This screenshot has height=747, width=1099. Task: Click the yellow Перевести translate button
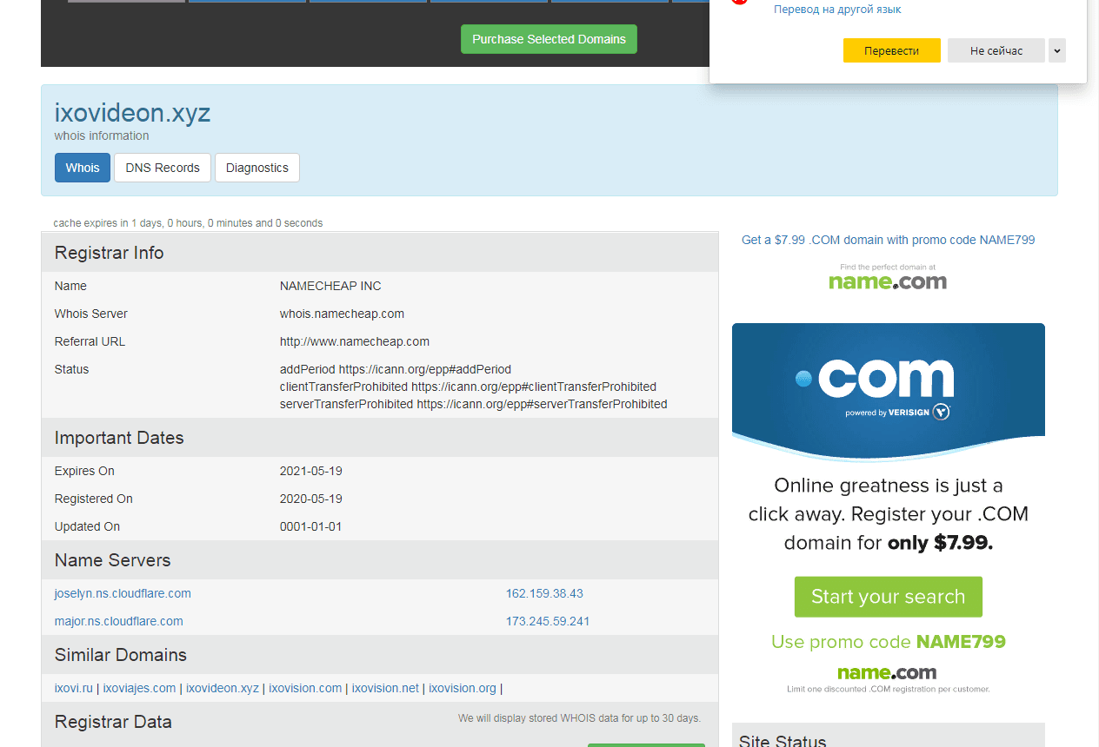click(x=891, y=50)
